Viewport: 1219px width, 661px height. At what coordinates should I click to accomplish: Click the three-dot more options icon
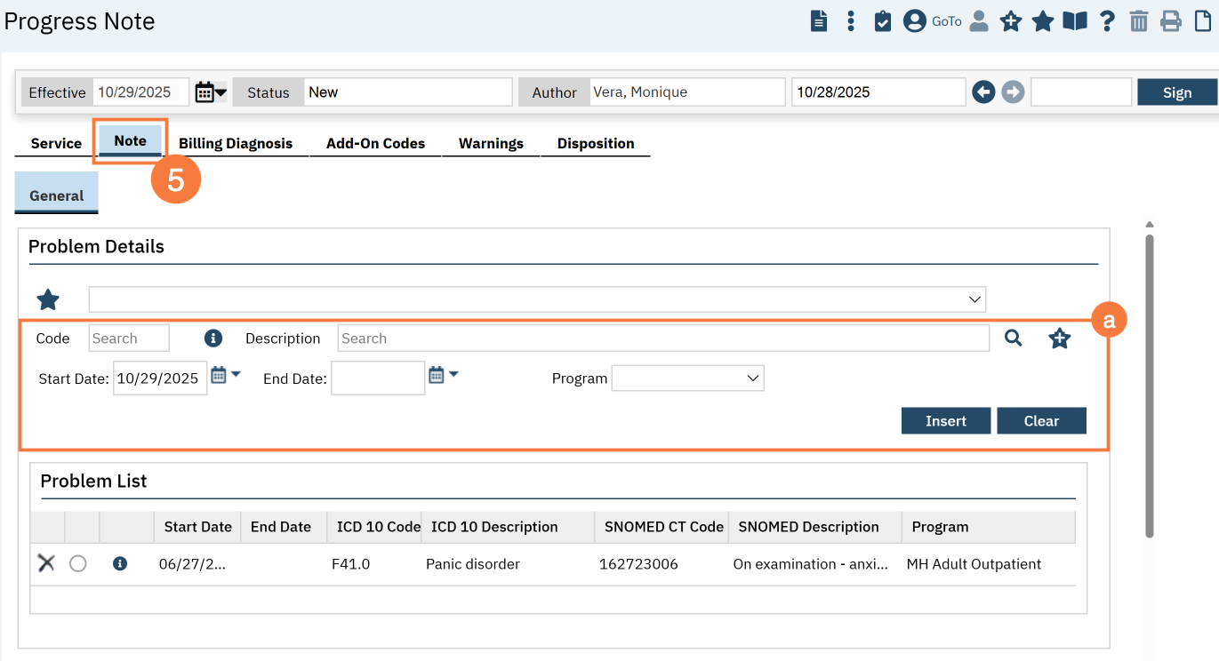click(x=851, y=21)
